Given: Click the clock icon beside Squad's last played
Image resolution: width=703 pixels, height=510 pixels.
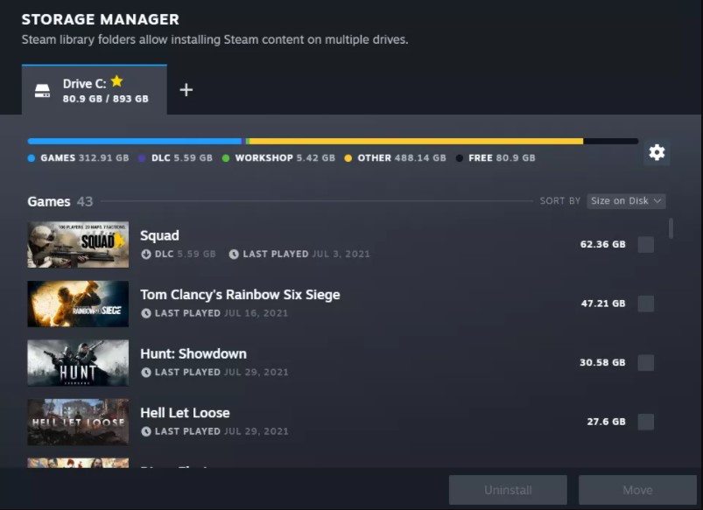Looking at the screenshot, I should (234, 255).
